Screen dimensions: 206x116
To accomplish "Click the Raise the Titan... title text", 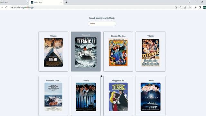I will coord(53,81).
